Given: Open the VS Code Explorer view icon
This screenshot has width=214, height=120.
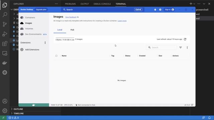Looking at the screenshot, I should tap(5, 5).
